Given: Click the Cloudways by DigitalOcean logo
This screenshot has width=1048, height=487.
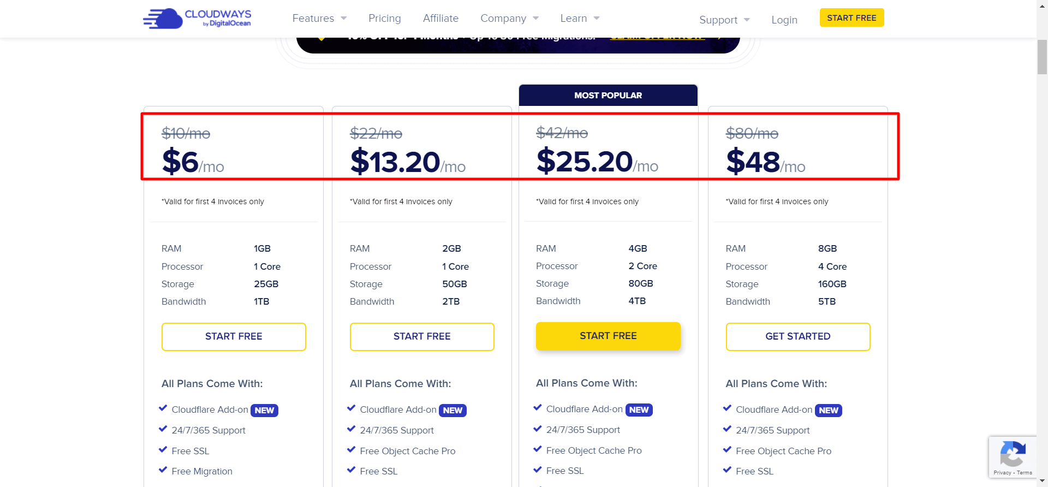Looking at the screenshot, I should tap(197, 18).
